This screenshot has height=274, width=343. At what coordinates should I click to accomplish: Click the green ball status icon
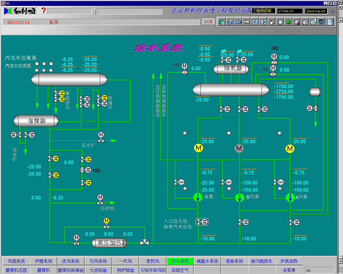(288, 22)
